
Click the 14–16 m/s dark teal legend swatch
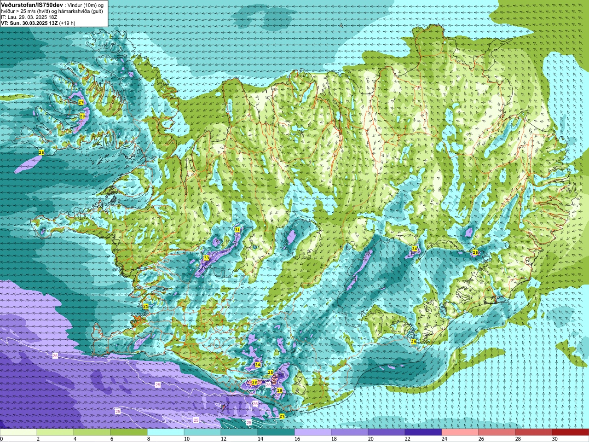point(276,432)
